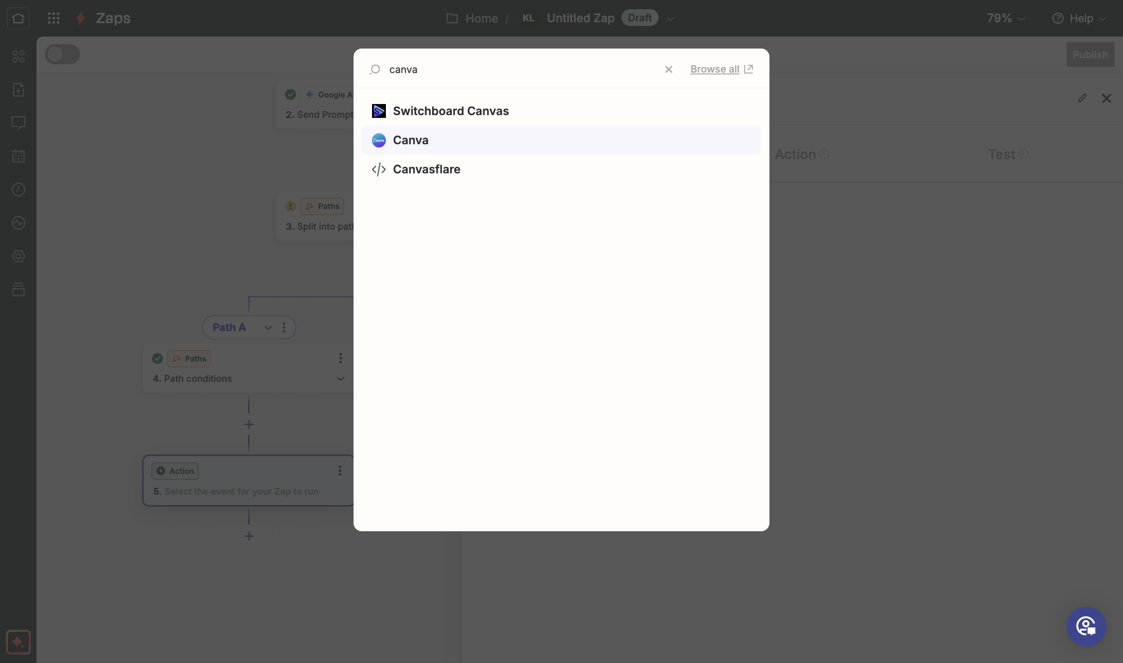
Task: Open the apps grid launcher
Action: (54, 18)
